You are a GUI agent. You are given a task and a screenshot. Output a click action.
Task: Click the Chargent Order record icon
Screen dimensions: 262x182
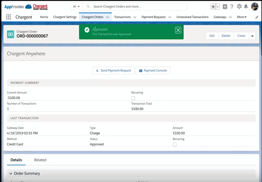pyautogui.click(x=11, y=34)
